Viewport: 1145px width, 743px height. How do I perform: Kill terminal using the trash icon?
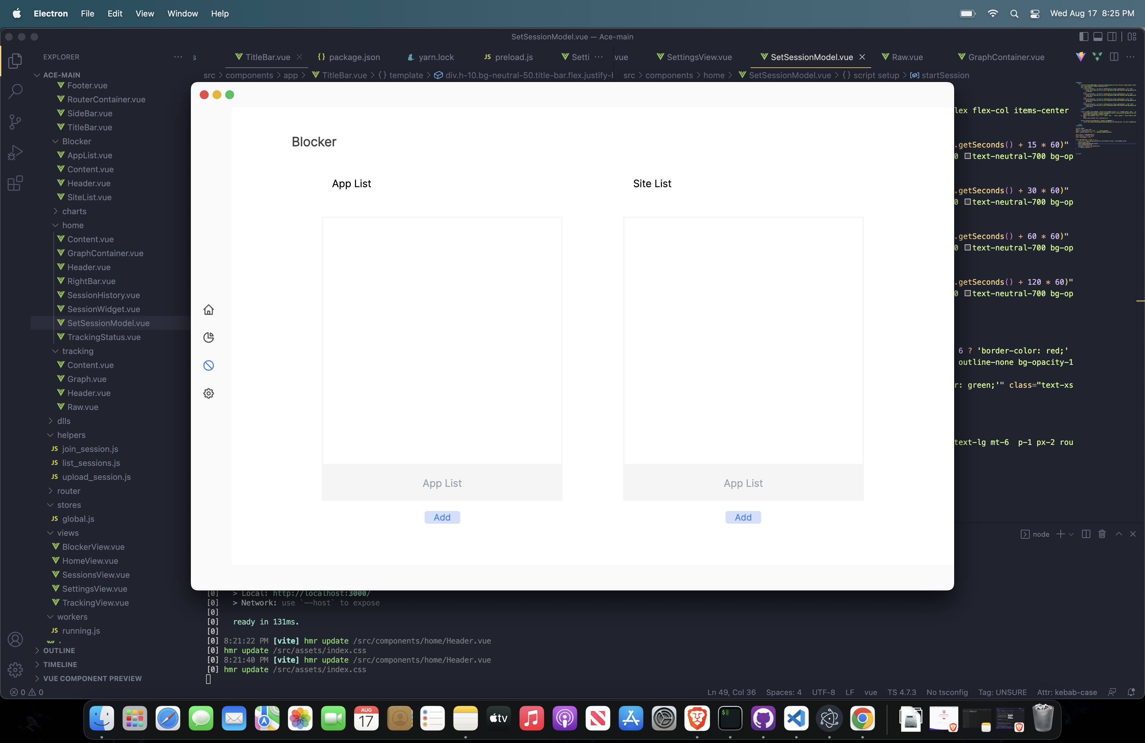[1102, 534]
